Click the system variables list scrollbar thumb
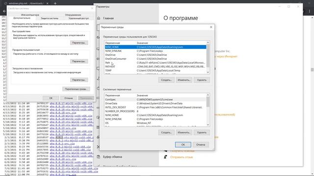Screen dimensions: 314x176 click(x=208, y=102)
